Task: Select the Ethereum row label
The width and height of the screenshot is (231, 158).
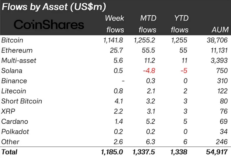Action: [x=17, y=50]
